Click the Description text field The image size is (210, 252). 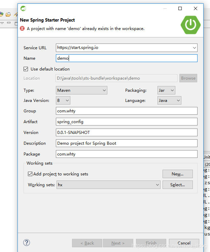tap(127, 143)
